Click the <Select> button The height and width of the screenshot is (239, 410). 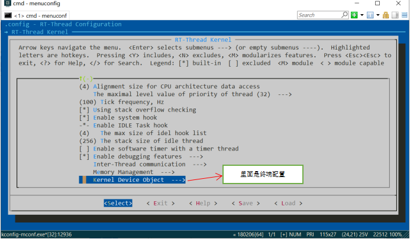(x=118, y=203)
